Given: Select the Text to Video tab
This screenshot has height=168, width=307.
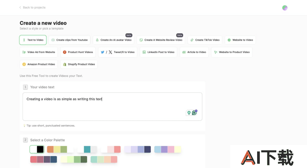Looking at the screenshot, I should [33, 40].
